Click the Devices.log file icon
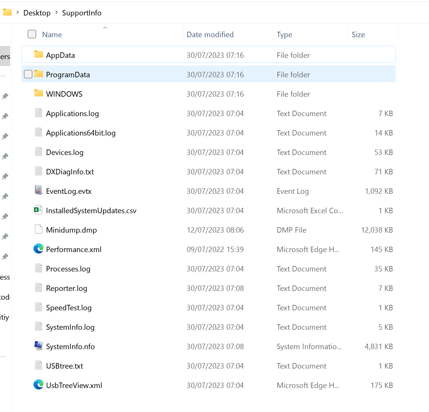The height and width of the screenshot is (412, 429). [x=39, y=152]
